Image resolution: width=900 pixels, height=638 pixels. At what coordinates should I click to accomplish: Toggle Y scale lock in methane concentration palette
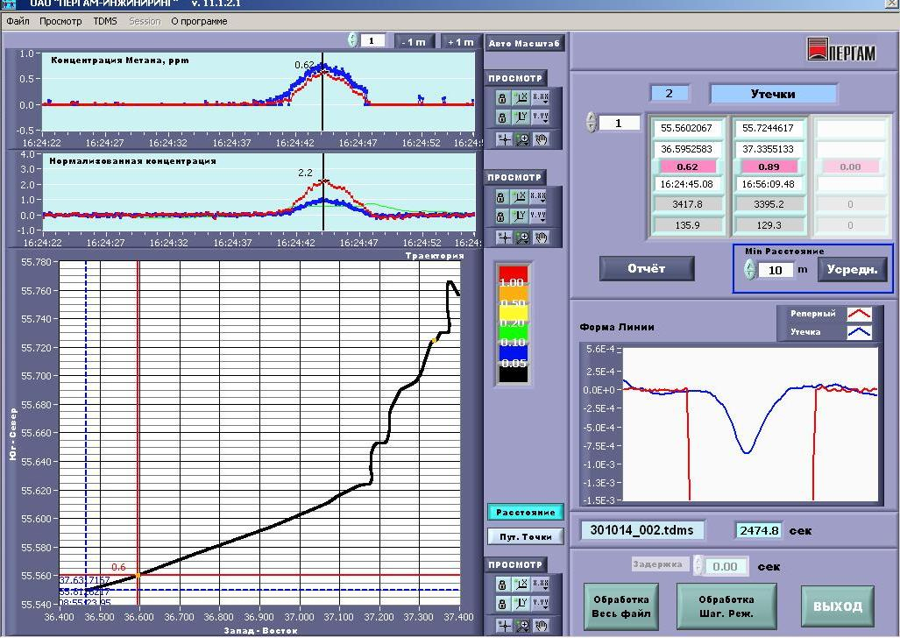click(501, 117)
